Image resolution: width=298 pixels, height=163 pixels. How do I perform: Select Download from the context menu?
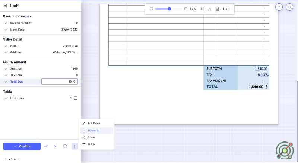pos(93,131)
